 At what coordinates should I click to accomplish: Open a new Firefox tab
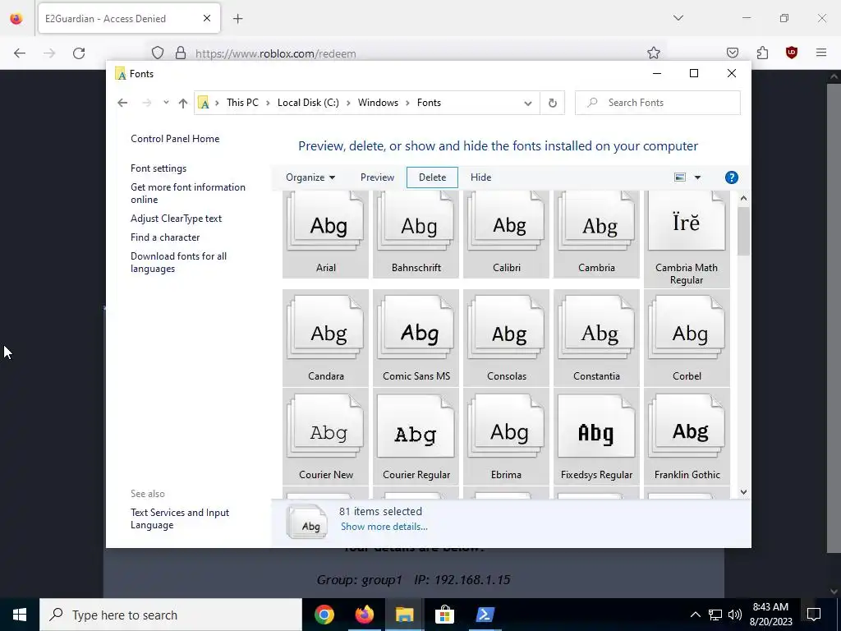[x=238, y=19]
